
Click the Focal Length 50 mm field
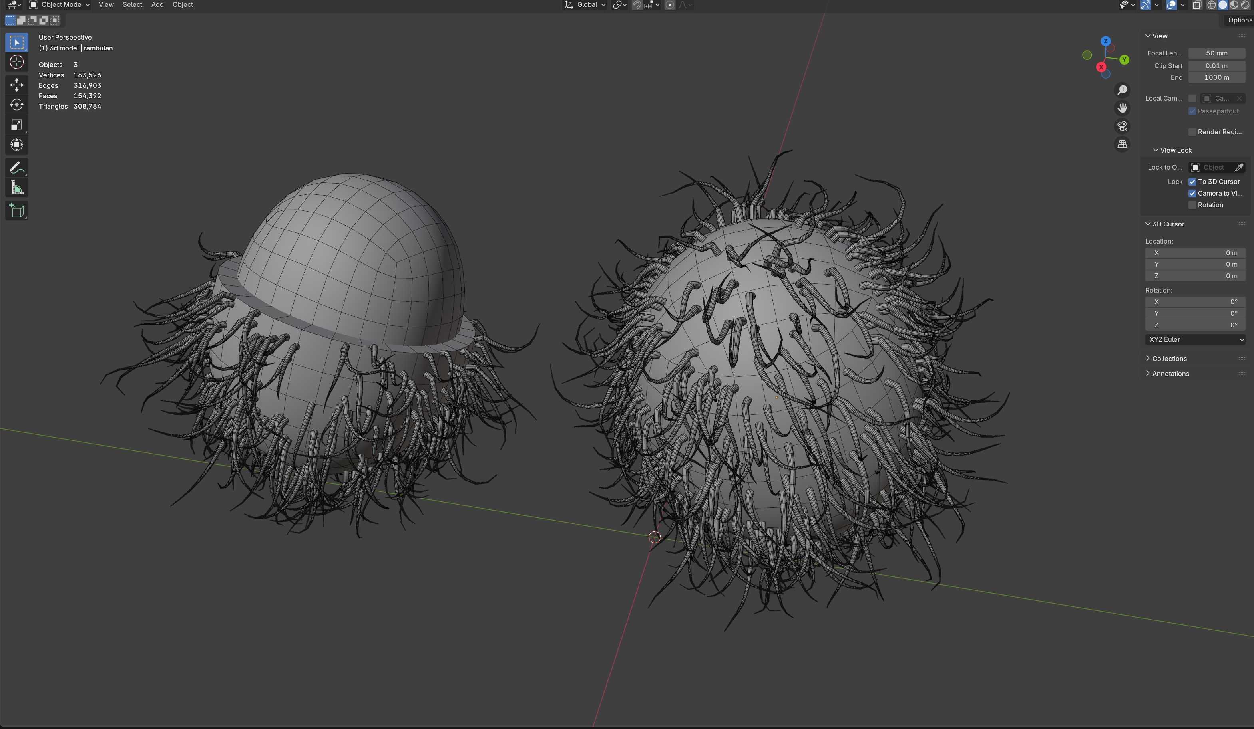tap(1216, 53)
